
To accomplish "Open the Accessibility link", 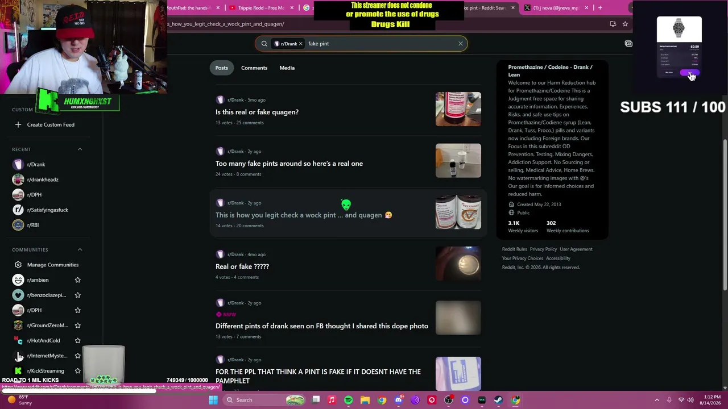I will tap(558, 258).
